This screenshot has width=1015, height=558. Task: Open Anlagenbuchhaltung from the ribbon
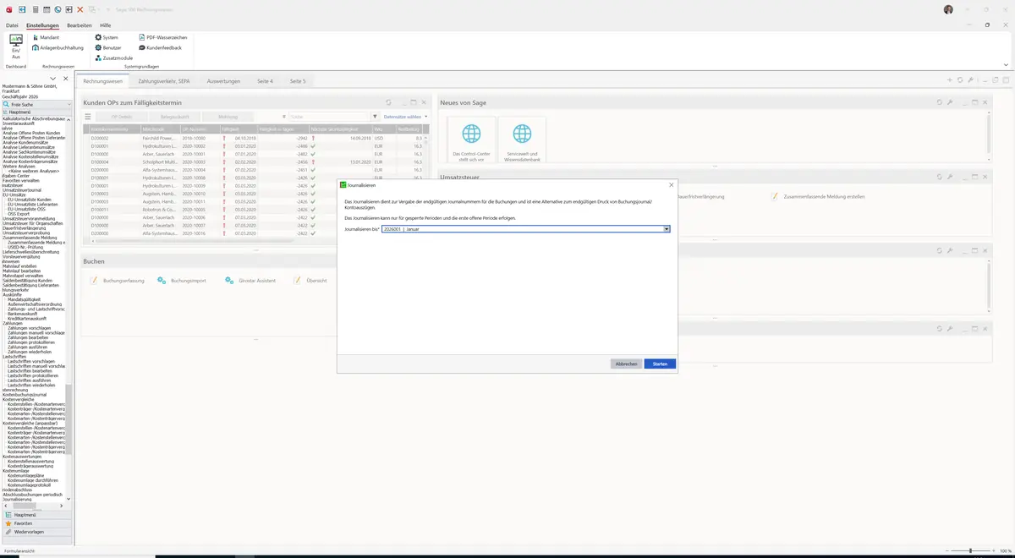click(58, 48)
